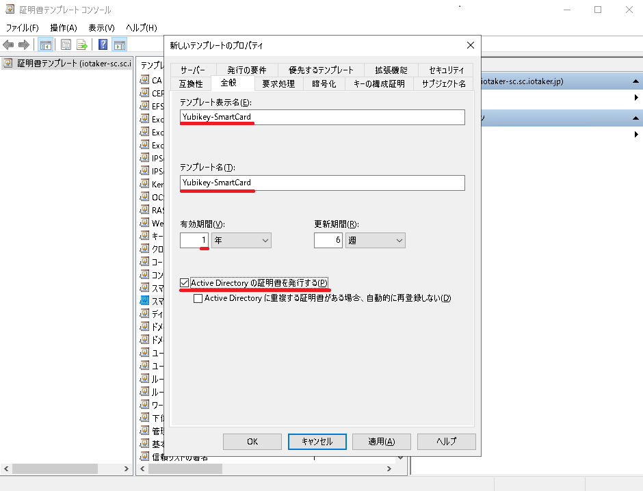643x491 pixels.
Task: Switch to the セキュリティ tab
Action: (x=446, y=70)
